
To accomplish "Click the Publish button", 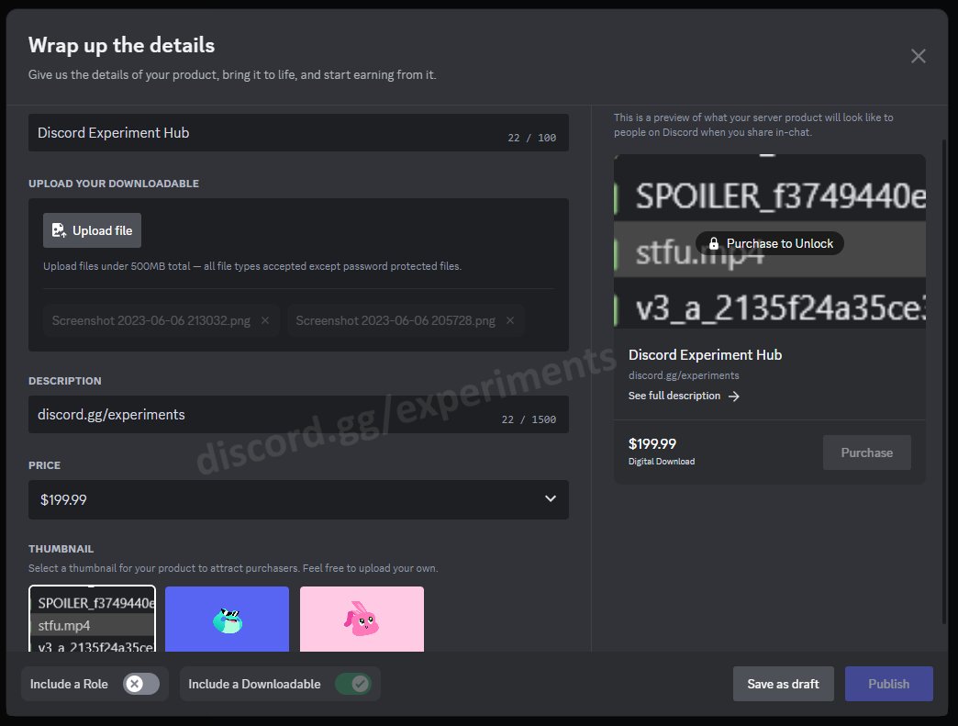I will pyautogui.click(x=888, y=683).
